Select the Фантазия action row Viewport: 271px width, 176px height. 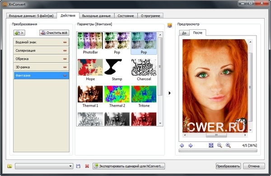pos(41,76)
